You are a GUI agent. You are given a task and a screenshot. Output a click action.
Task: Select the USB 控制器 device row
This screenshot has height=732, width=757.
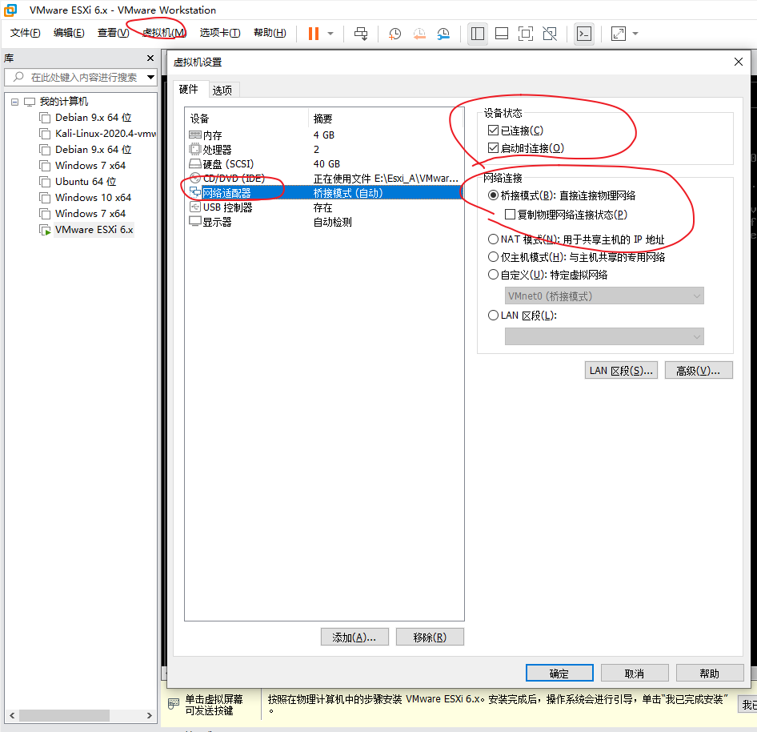pyautogui.click(x=324, y=207)
